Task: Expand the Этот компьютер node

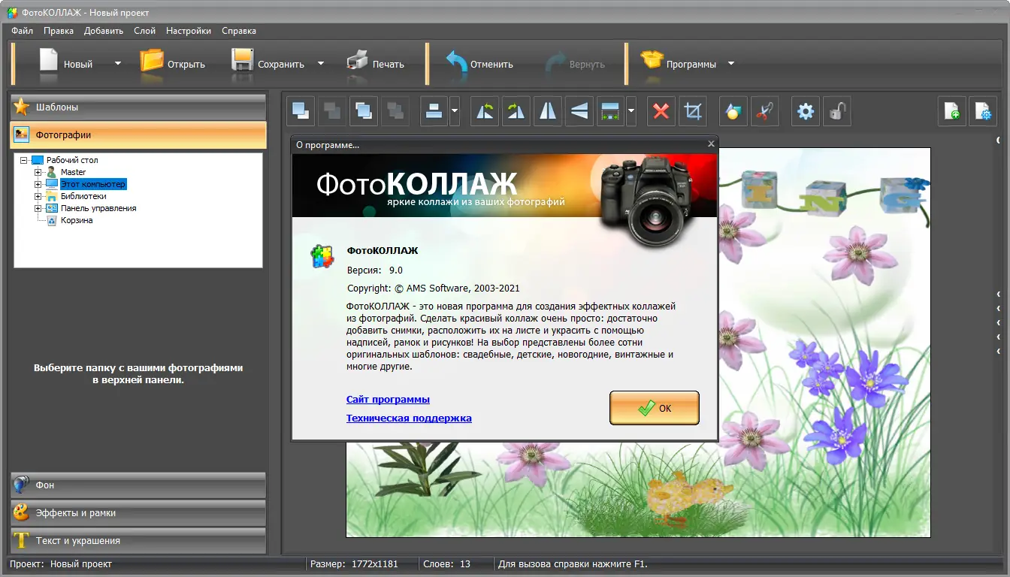Action: point(38,184)
